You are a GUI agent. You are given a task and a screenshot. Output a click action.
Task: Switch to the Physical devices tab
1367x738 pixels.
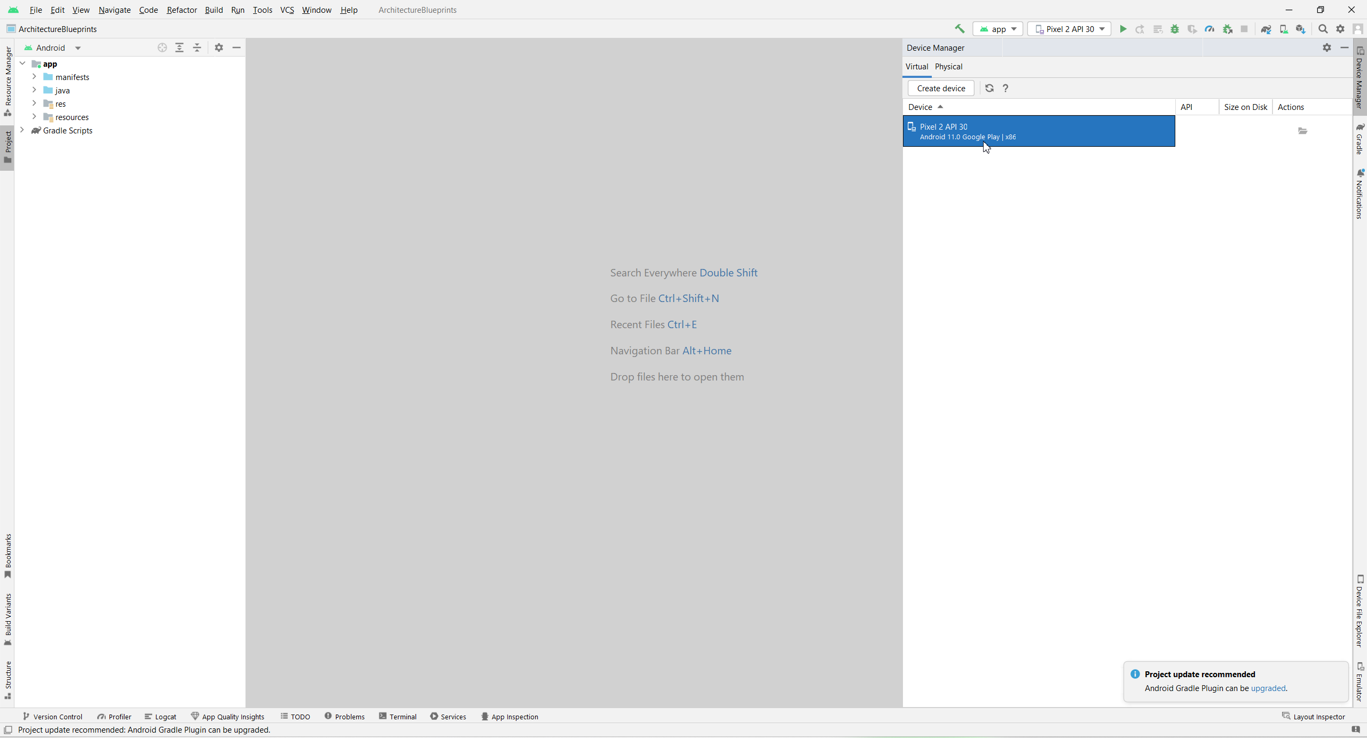pyautogui.click(x=948, y=67)
